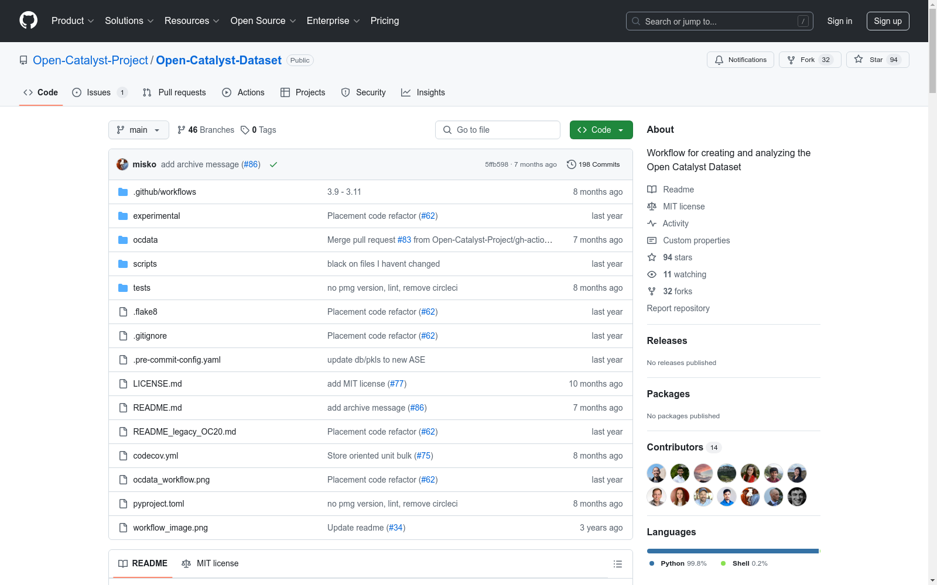The height and width of the screenshot is (585, 937).
Task: Open the workflow_image.png file
Action: click(170, 528)
